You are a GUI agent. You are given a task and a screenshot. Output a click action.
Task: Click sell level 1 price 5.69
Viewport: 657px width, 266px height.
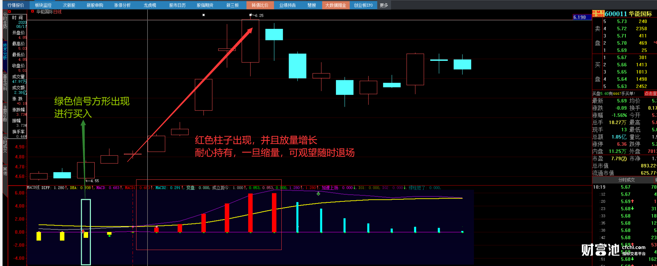click(x=621, y=50)
